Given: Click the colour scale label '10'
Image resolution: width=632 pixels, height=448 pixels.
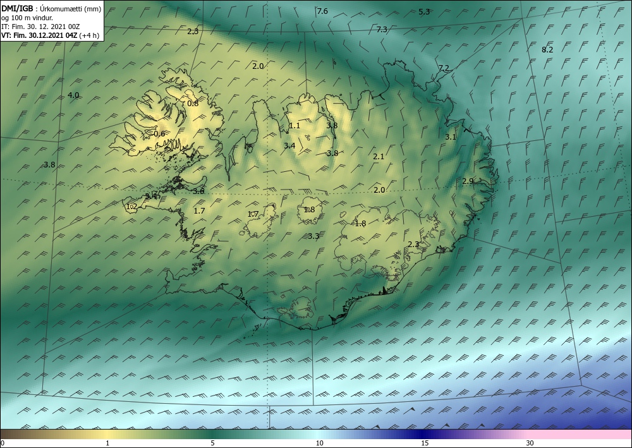Looking at the screenshot, I should click(319, 443).
